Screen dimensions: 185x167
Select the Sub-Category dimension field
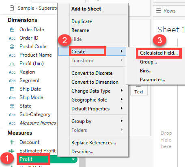pyautogui.click(x=35, y=114)
